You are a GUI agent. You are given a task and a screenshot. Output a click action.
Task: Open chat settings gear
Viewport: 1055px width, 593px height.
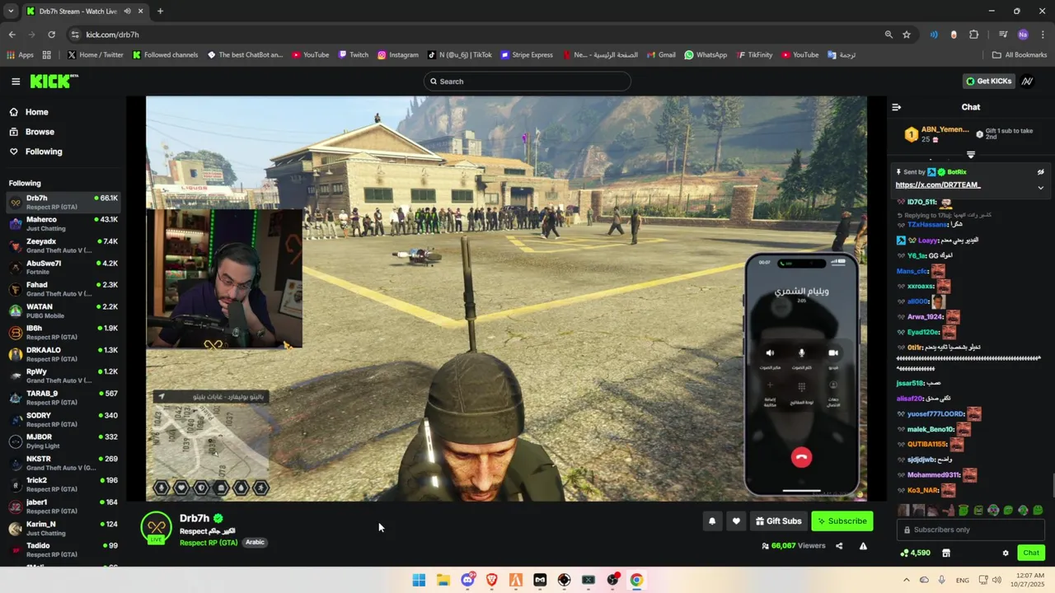point(1006,553)
